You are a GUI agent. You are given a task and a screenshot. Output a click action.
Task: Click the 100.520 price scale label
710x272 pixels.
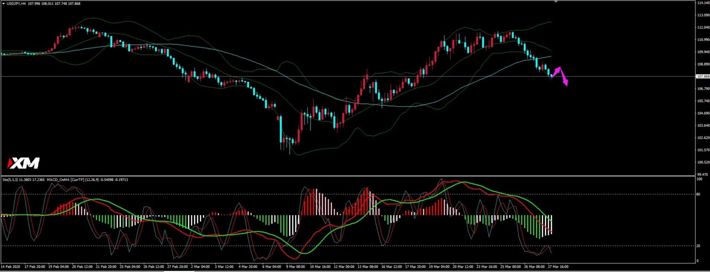(x=703, y=162)
